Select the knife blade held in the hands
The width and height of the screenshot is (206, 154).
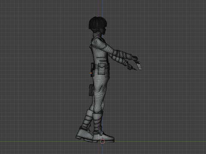pyautogui.click(x=139, y=66)
